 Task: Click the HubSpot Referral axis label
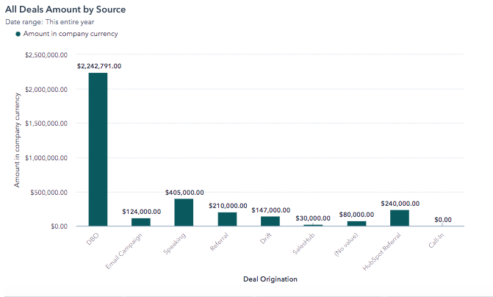point(382,251)
